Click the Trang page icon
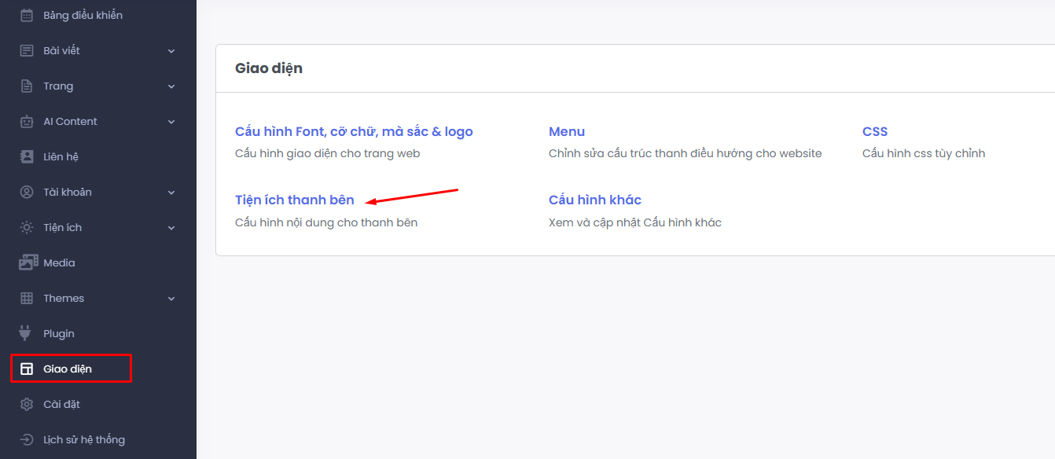This screenshot has width=1055, height=459. point(27,86)
